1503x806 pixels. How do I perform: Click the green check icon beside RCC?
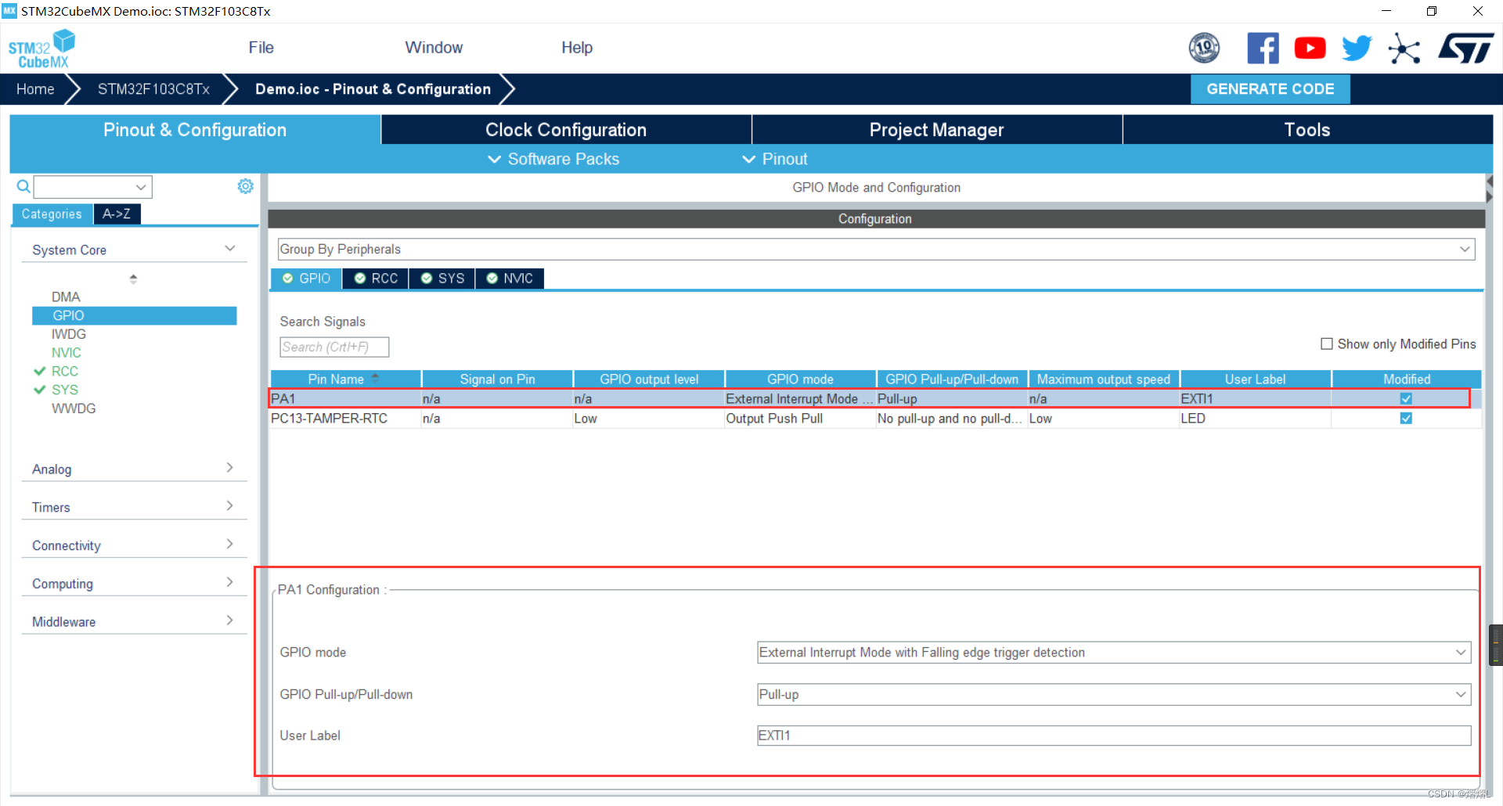click(39, 372)
